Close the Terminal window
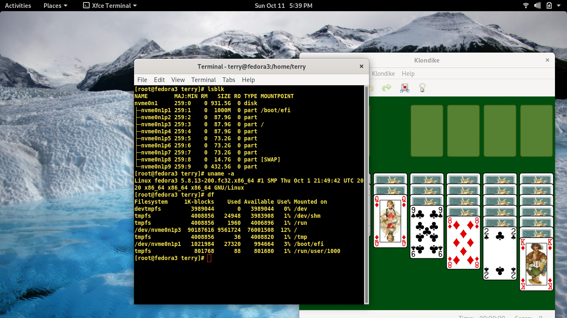The height and width of the screenshot is (318, 567). [362, 66]
